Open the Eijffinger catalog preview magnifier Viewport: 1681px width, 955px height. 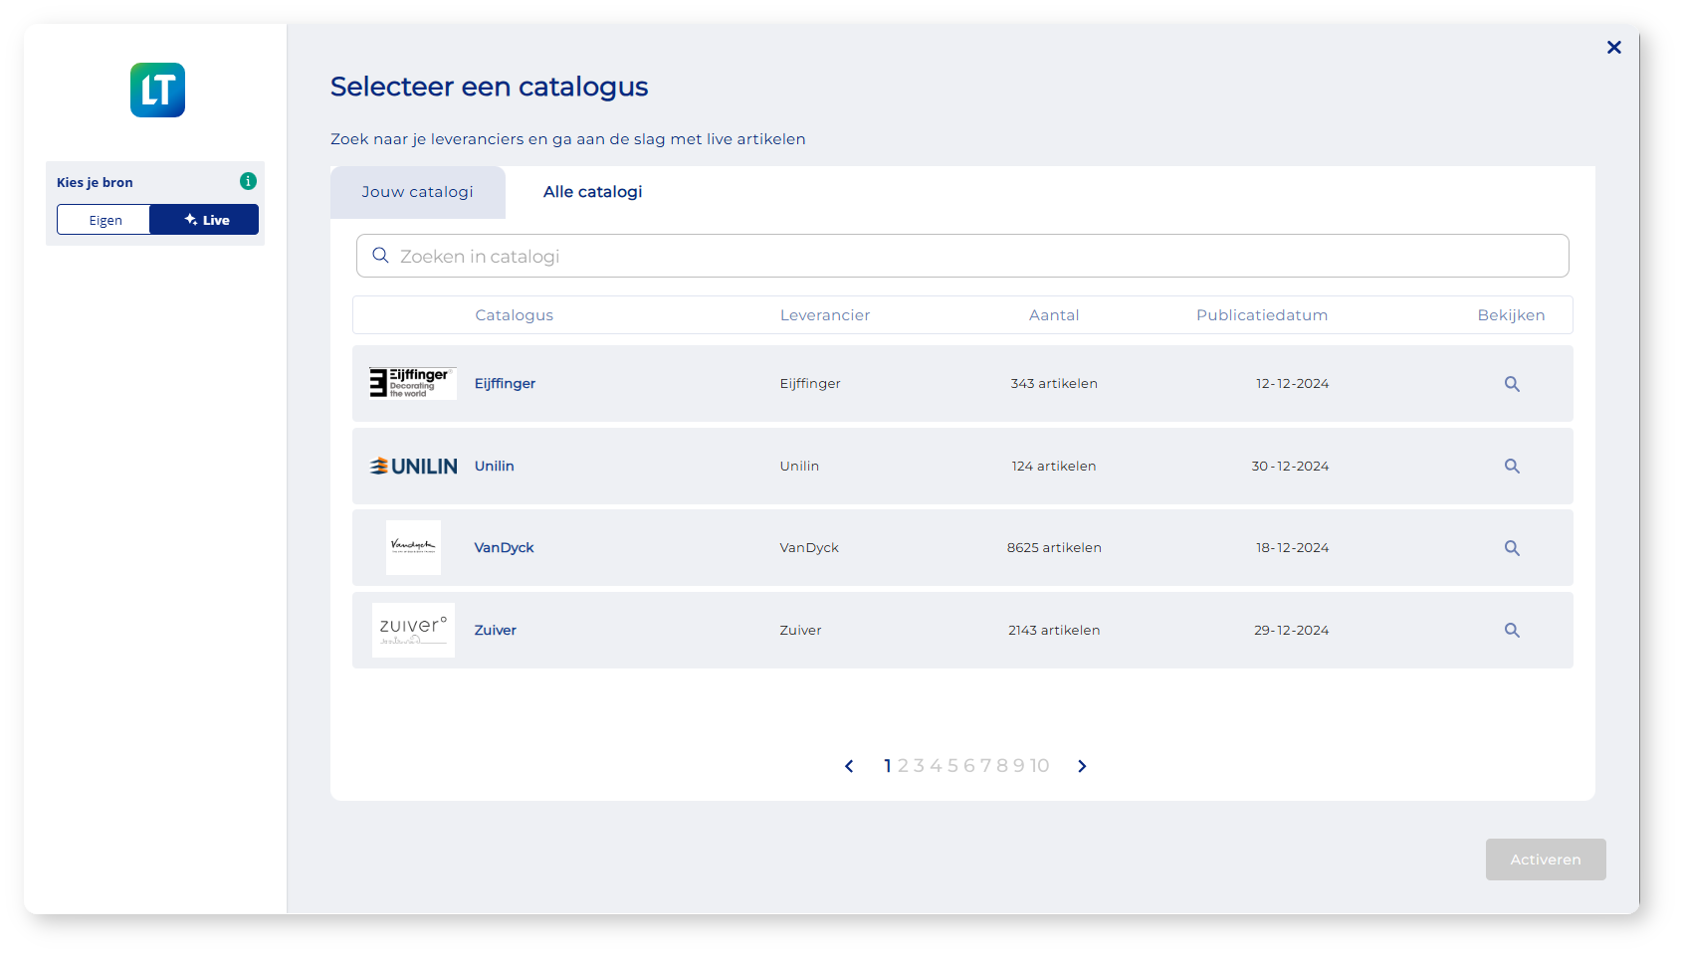coord(1512,383)
